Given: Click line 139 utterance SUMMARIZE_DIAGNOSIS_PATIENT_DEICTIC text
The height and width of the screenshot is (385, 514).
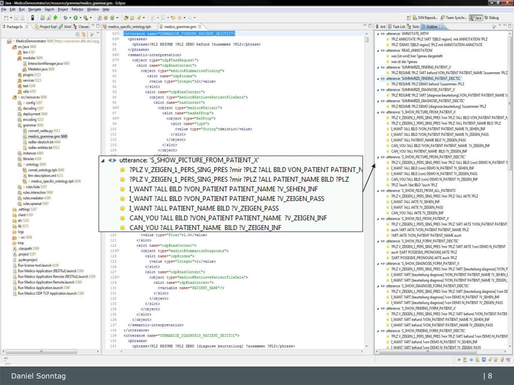Looking at the screenshot, I should point(181,335).
